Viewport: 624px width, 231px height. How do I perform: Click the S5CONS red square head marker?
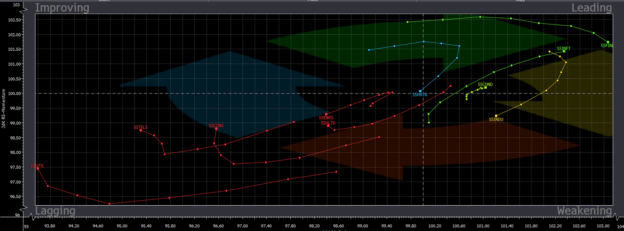(x=216, y=129)
